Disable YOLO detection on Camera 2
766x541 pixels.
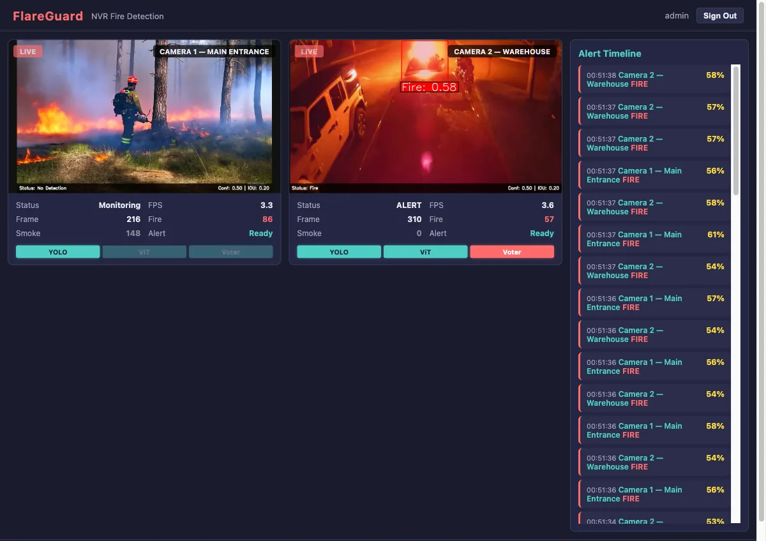coord(338,251)
